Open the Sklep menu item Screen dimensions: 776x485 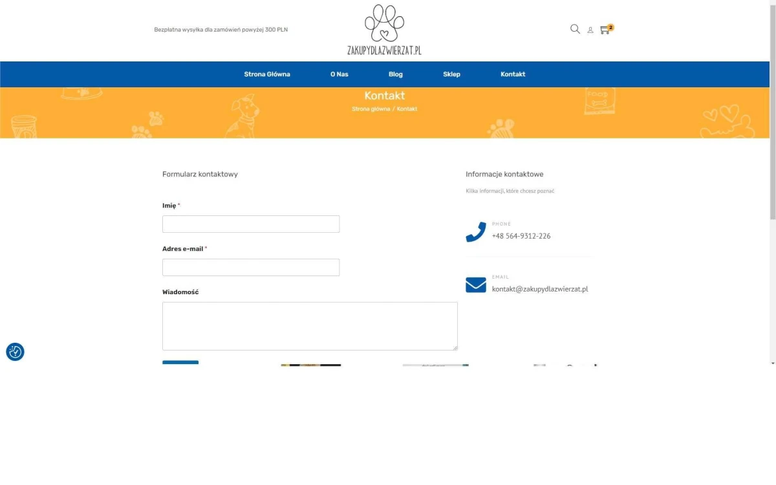451,74
